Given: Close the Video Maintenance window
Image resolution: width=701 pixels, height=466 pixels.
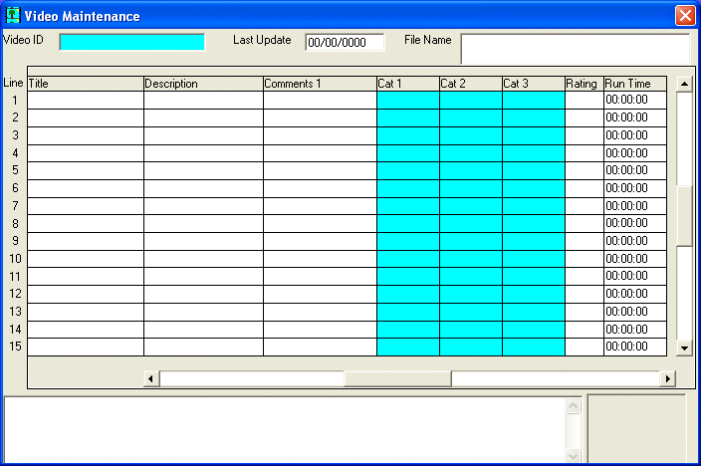Looking at the screenshot, I should click(685, 16).
